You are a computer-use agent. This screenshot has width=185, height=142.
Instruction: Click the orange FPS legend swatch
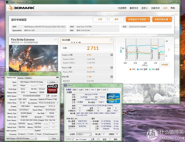coord(130,69)
